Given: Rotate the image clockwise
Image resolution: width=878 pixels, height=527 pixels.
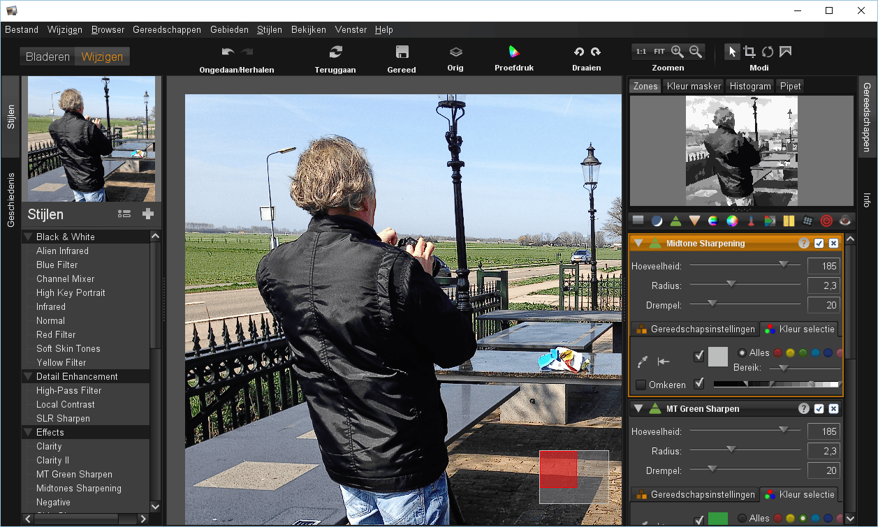Looking at the screenshot, I should click(x=596, y=52).
